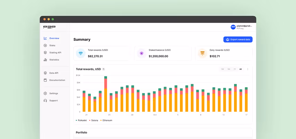The width and height of the screenshot is (296, 139).
Task: Open the Stake section
Action: [x=52, y=45]
